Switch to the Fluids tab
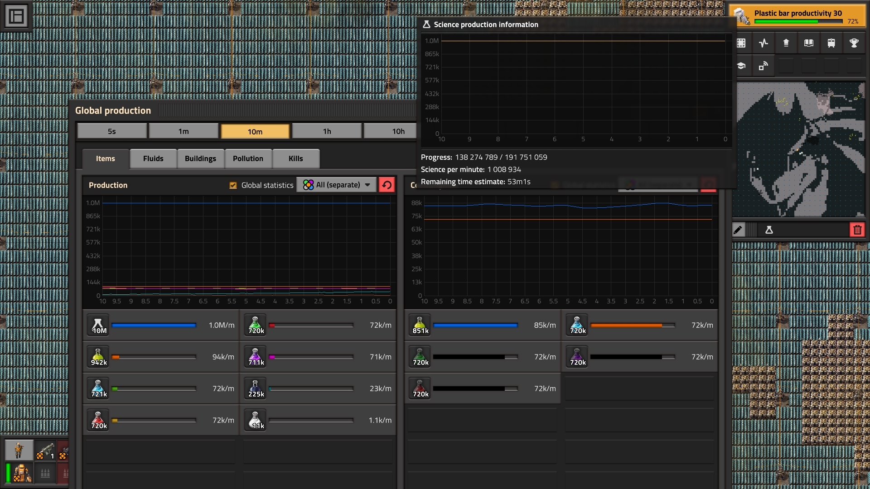The height and width of the screenshot is (489, 870). pyautogui.click(x=153, y=158)
